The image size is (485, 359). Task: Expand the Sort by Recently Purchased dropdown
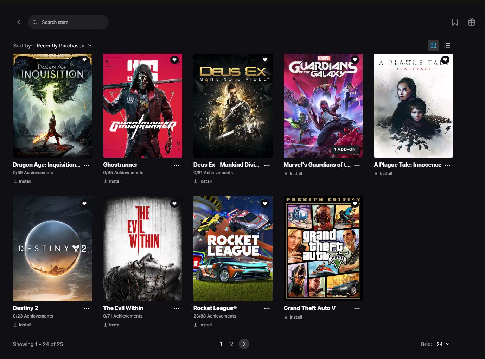click(x=64, y=46)
